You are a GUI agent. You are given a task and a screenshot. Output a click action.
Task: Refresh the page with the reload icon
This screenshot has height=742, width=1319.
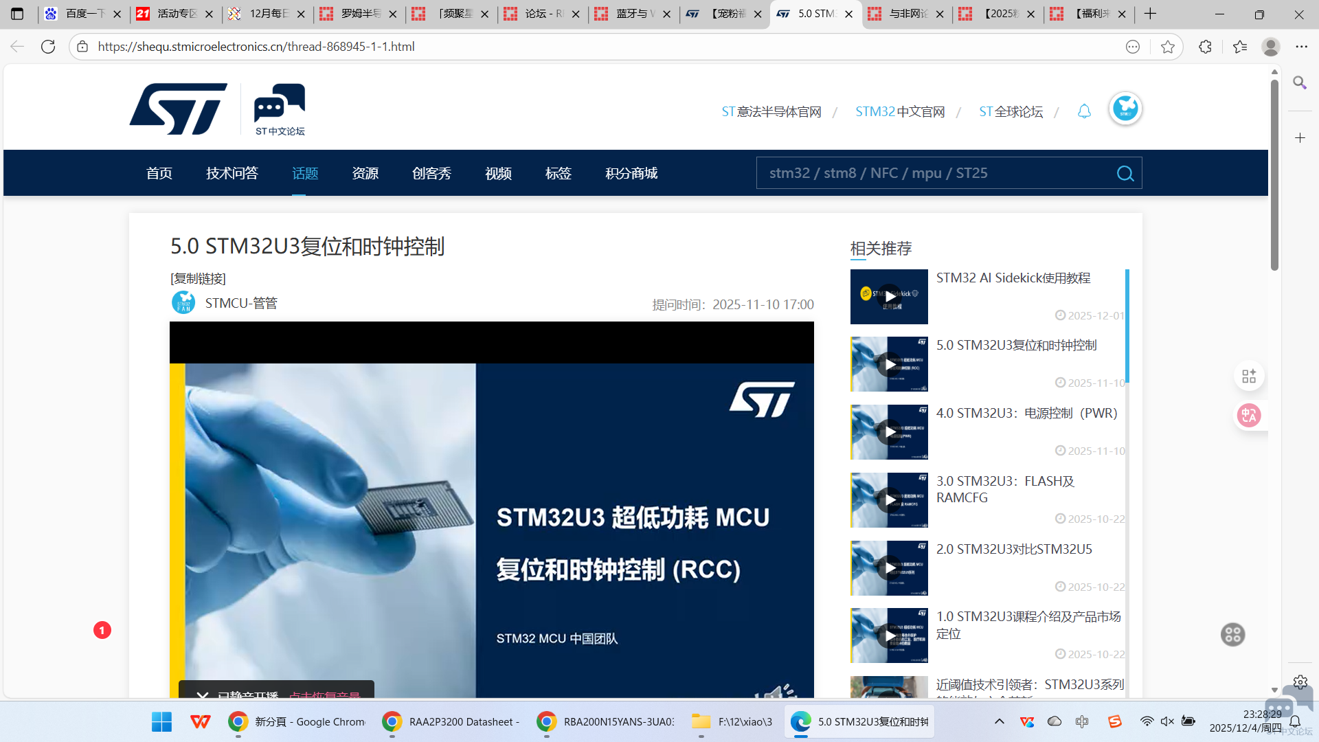(48, 47)
